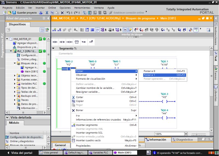Insert a normally open contact
Image resolution: width=219 pixels, height=156 pixels.
(x=55, y=42)
